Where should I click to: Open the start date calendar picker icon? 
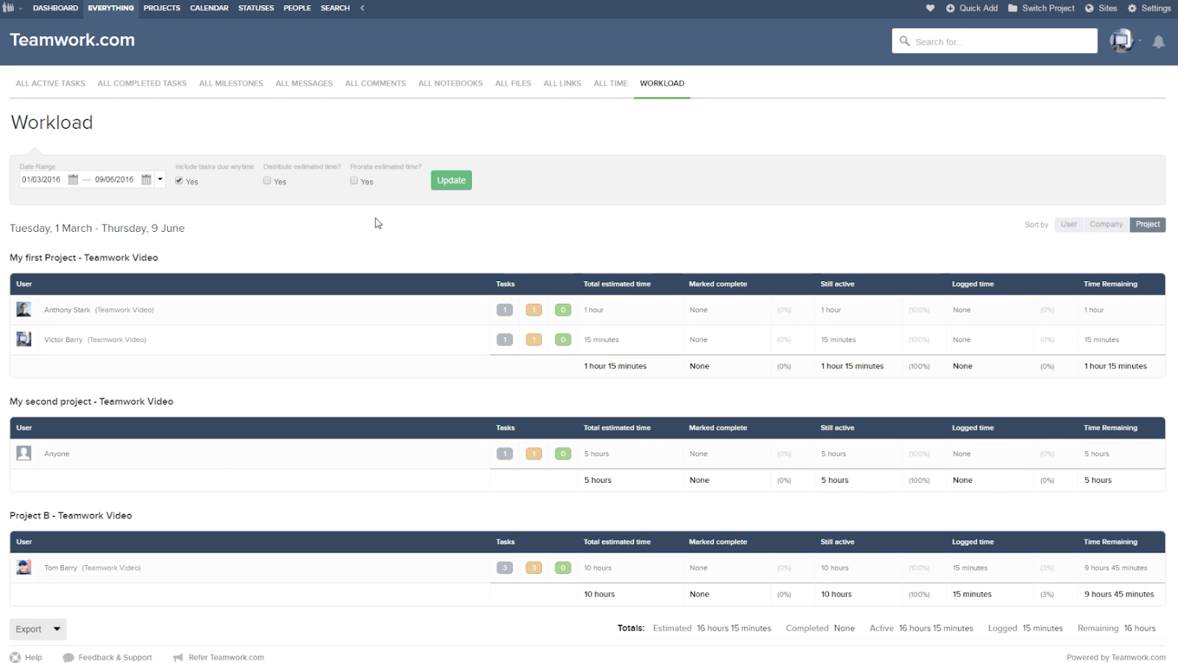[x=73, y=180]
